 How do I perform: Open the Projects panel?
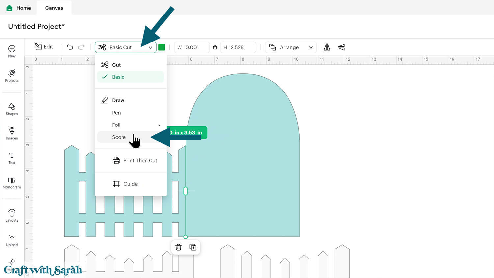point(12,75)
